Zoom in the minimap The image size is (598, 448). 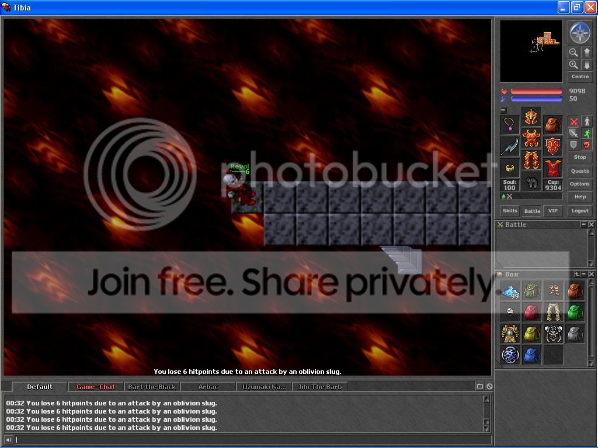pyautogui.click(x=573, y=65)
